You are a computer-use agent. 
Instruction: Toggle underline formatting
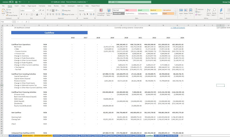click(27, 14)
